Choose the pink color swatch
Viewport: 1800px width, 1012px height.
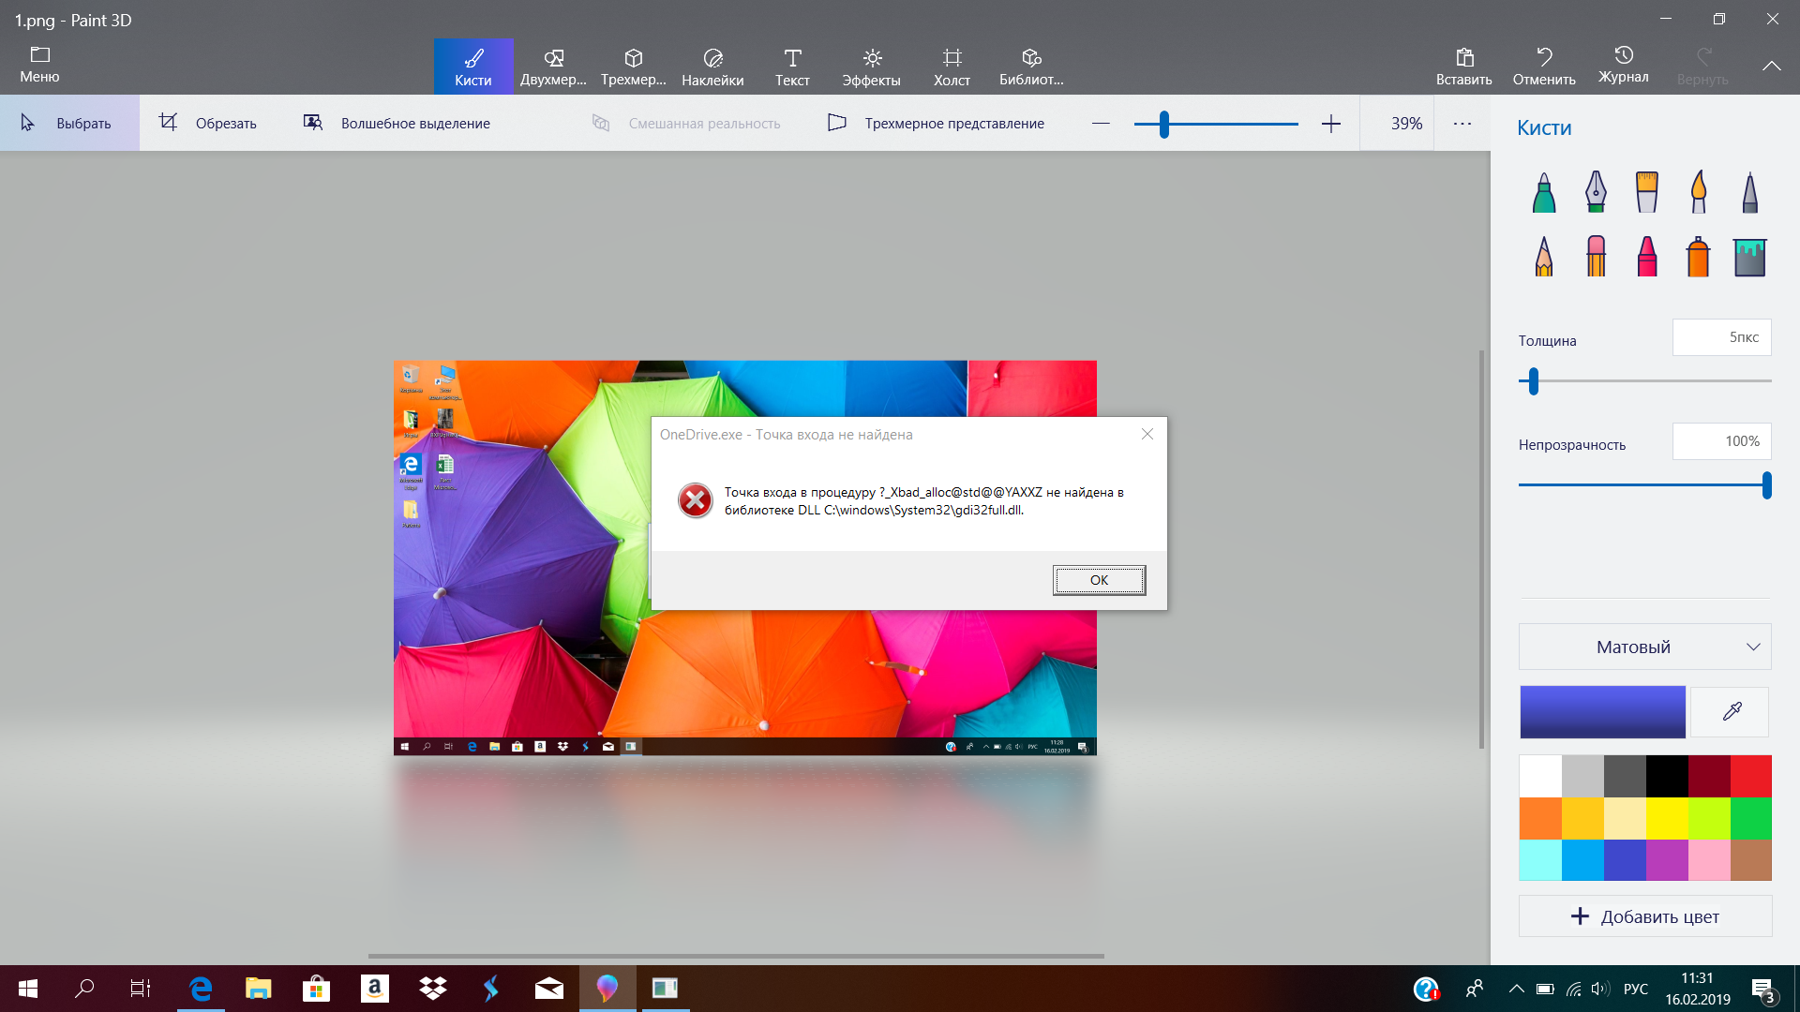(1709, 860)
